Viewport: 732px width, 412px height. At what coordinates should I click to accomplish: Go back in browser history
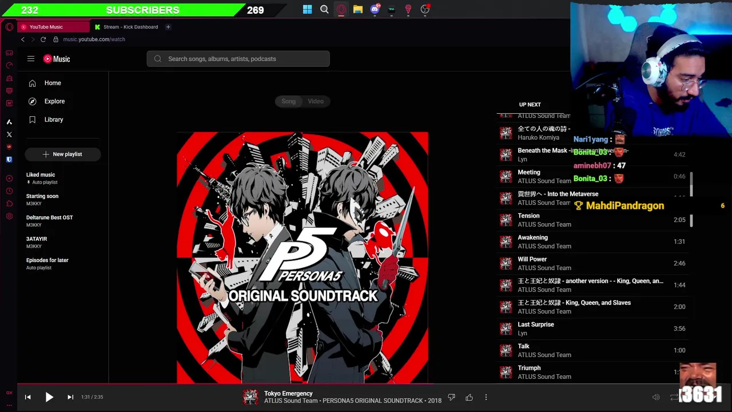(x=23, y=39)
